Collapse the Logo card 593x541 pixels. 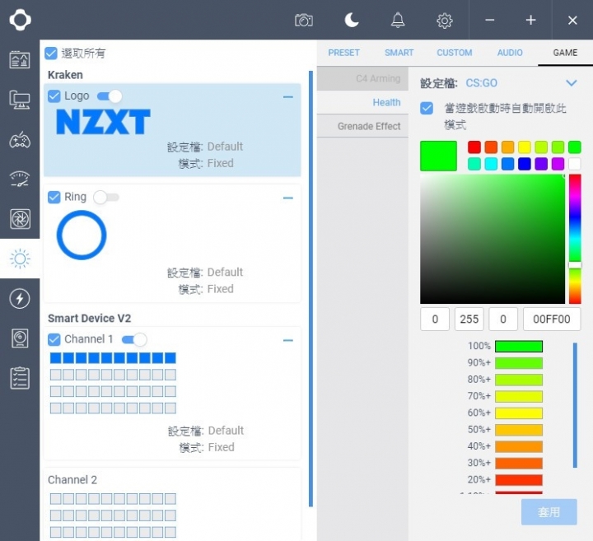tap(288, 97)
